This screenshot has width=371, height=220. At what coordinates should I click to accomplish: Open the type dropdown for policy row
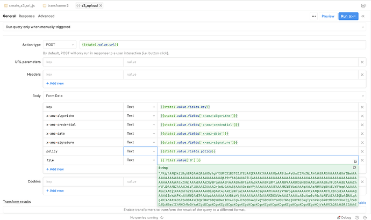click(140, 151)
